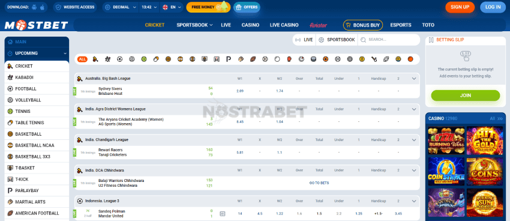The image size is (510, 221).
Task: Filter by American football icon in strip
Action: [253, 59]
